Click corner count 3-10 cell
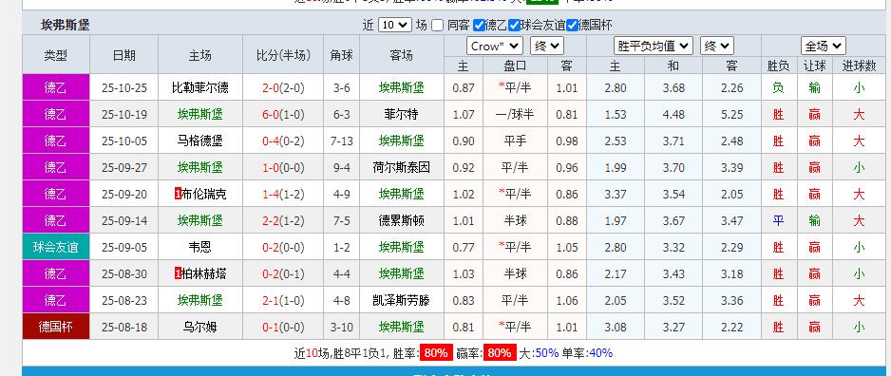 [342, 327]
